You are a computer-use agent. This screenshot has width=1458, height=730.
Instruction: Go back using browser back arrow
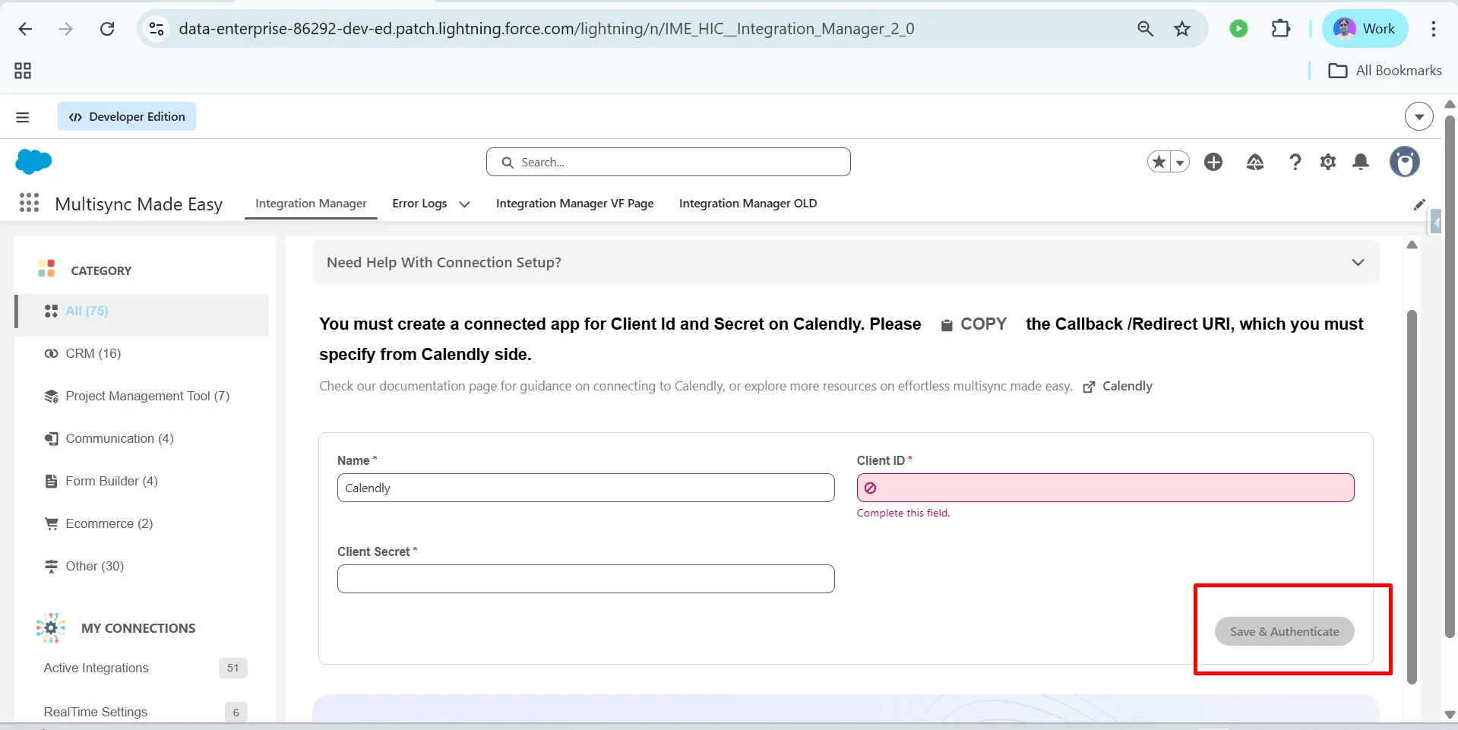(x=25, y=29)
